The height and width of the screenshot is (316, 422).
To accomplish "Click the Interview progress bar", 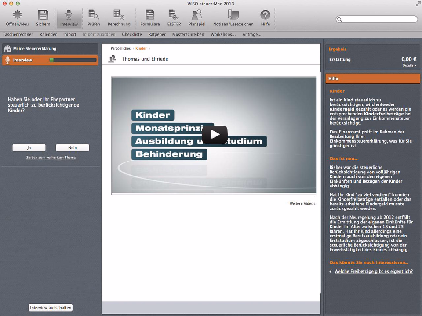I will [73, 60].
